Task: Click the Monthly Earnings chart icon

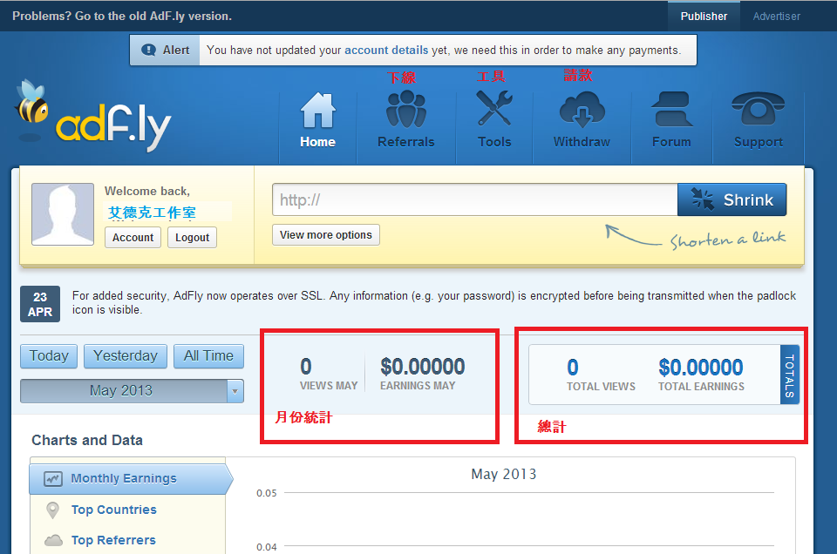Action: pyautogui.click(x=53, y=479)
